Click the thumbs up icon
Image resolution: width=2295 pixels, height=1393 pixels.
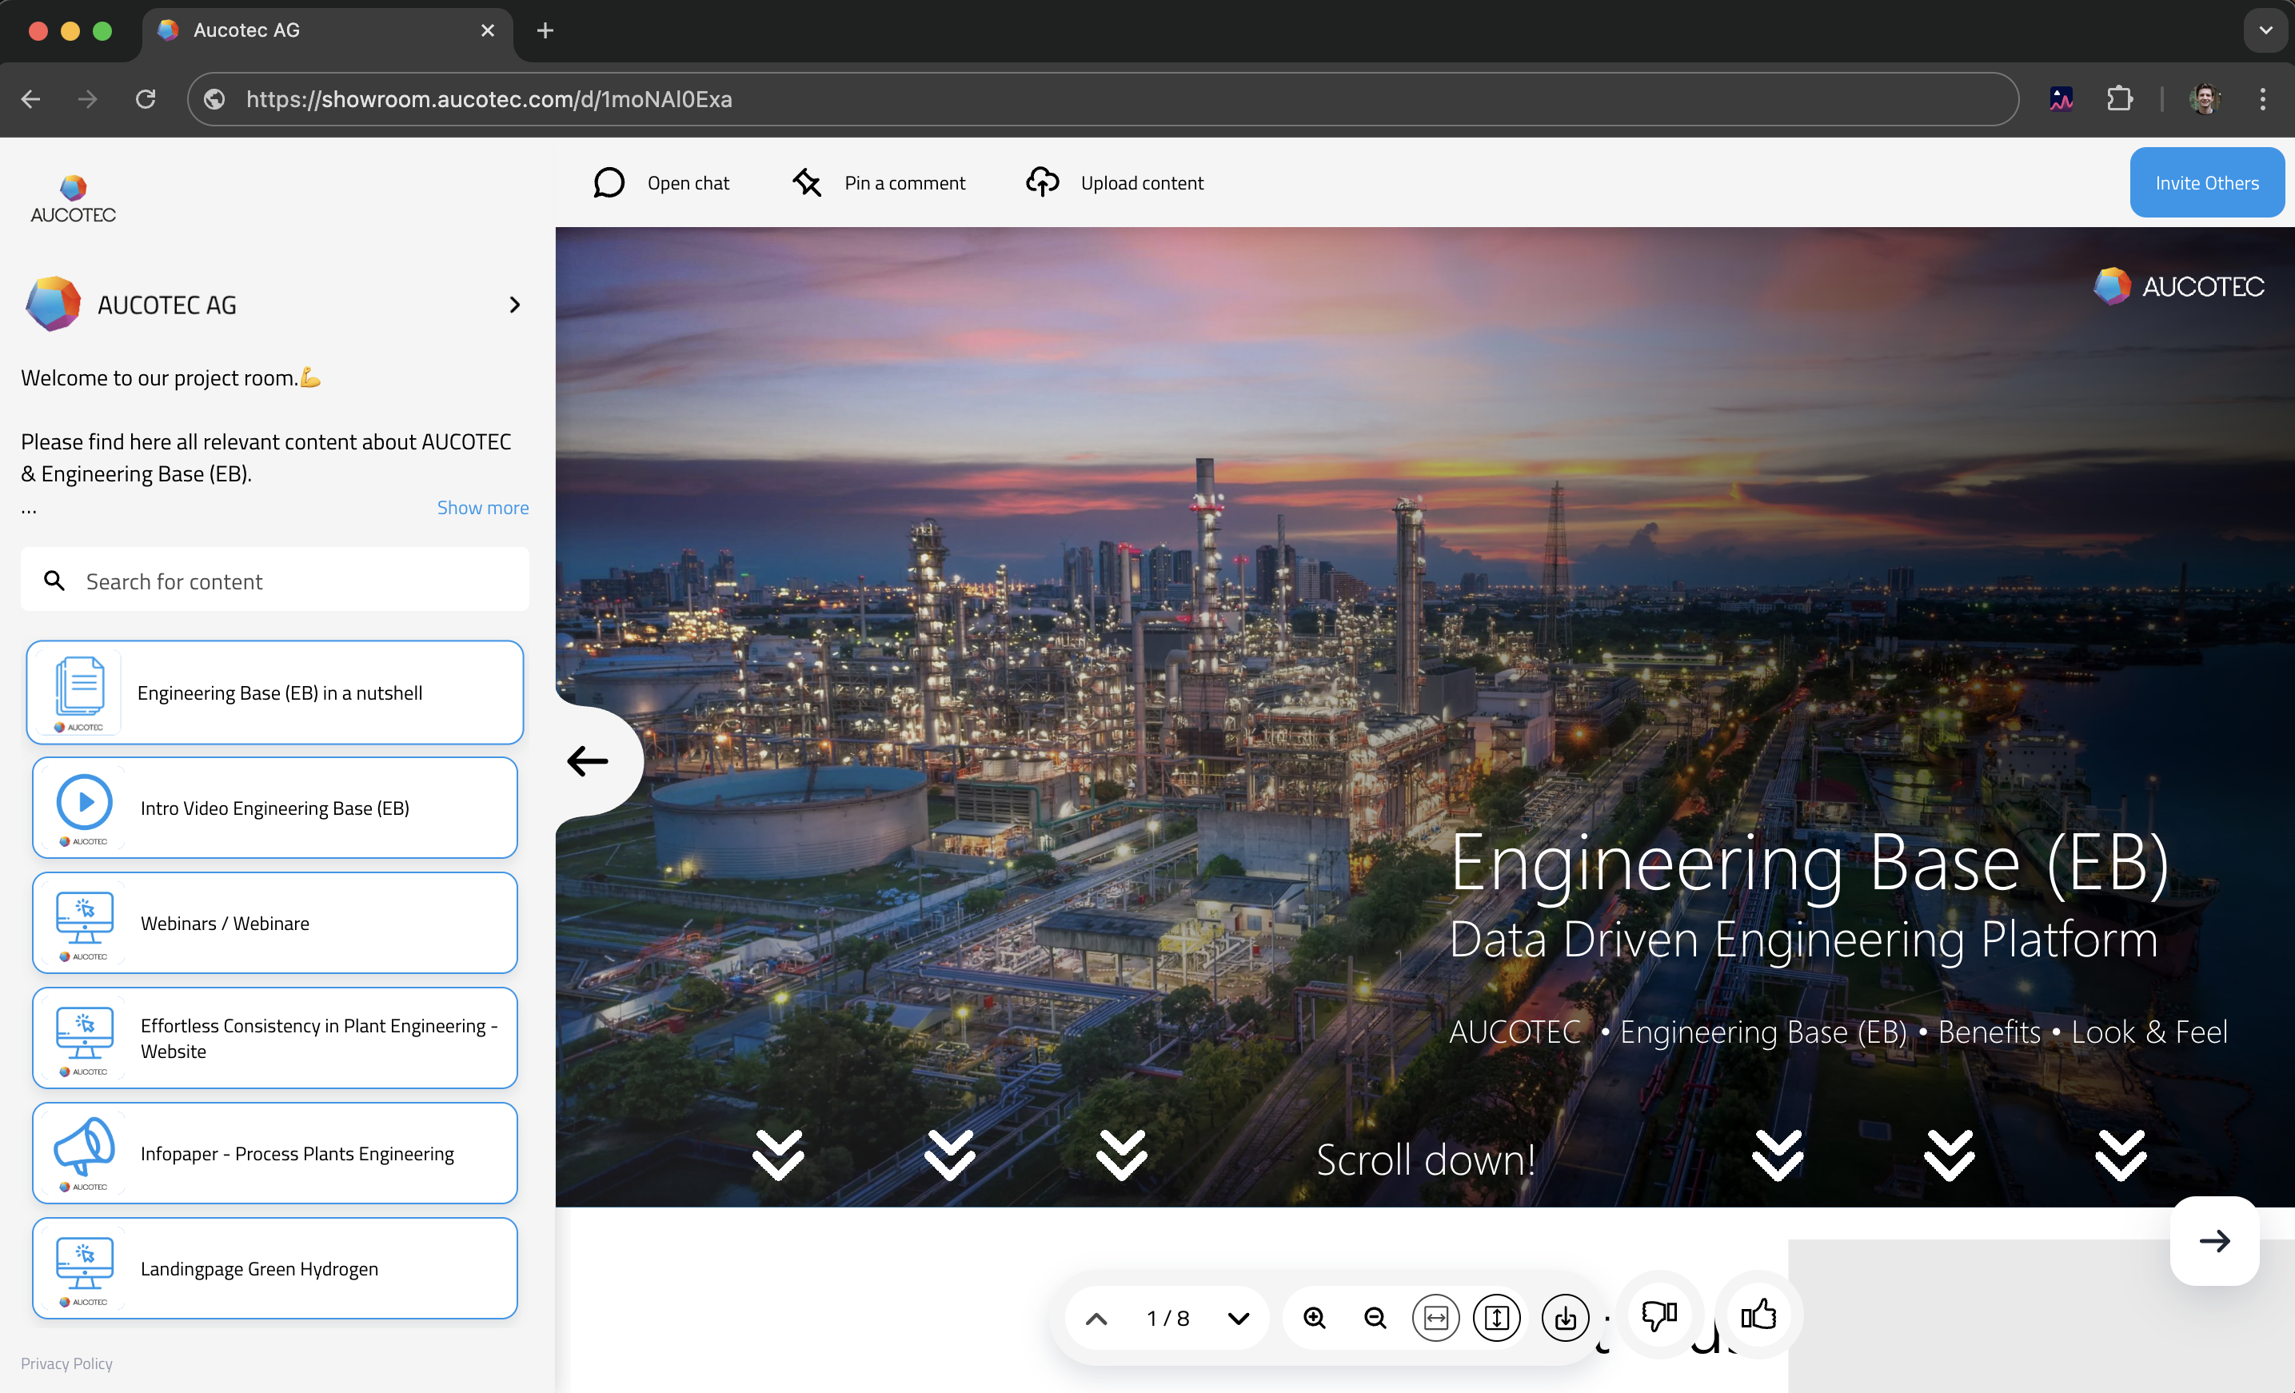[x=1758, y=1315]
